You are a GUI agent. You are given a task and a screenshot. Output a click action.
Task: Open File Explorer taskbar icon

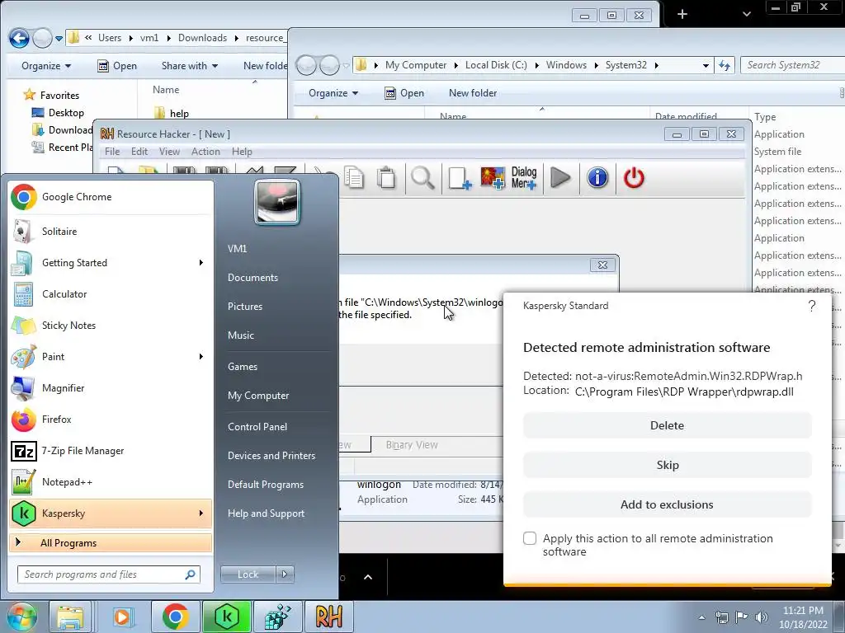[70, 617]
